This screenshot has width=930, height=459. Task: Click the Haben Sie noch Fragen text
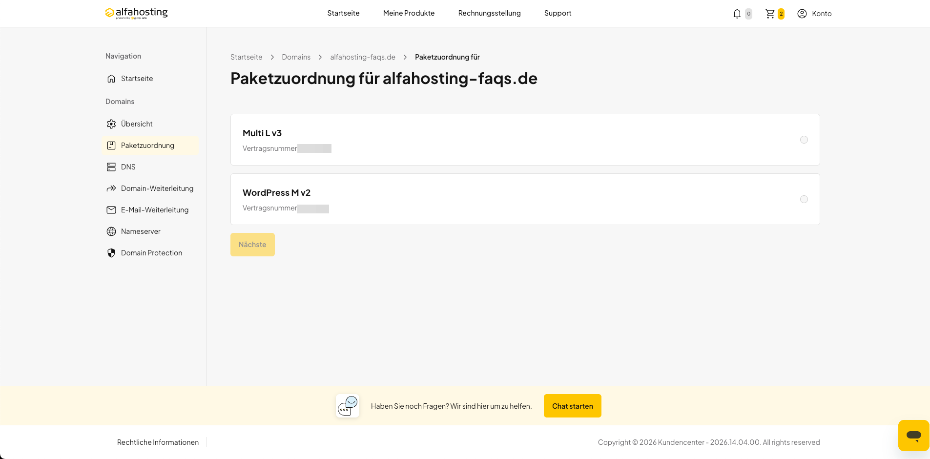[451, 406]
